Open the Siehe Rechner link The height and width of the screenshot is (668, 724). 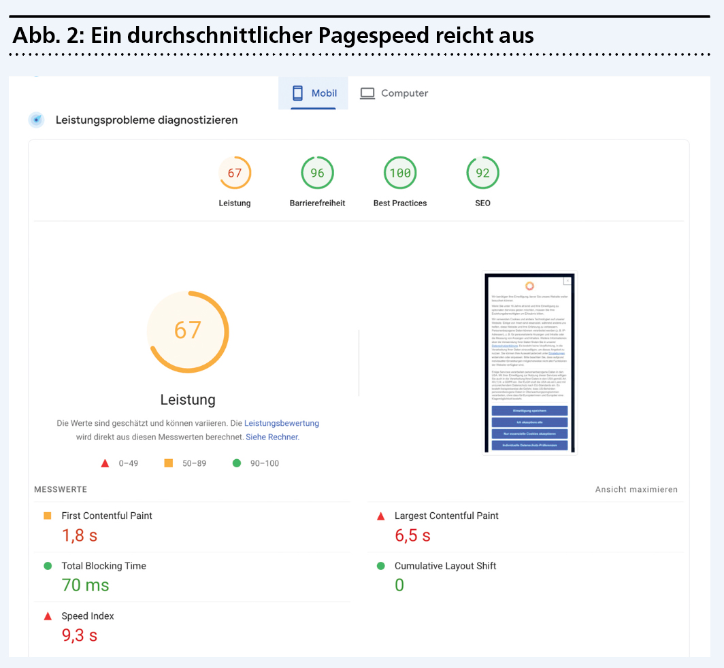271,437
